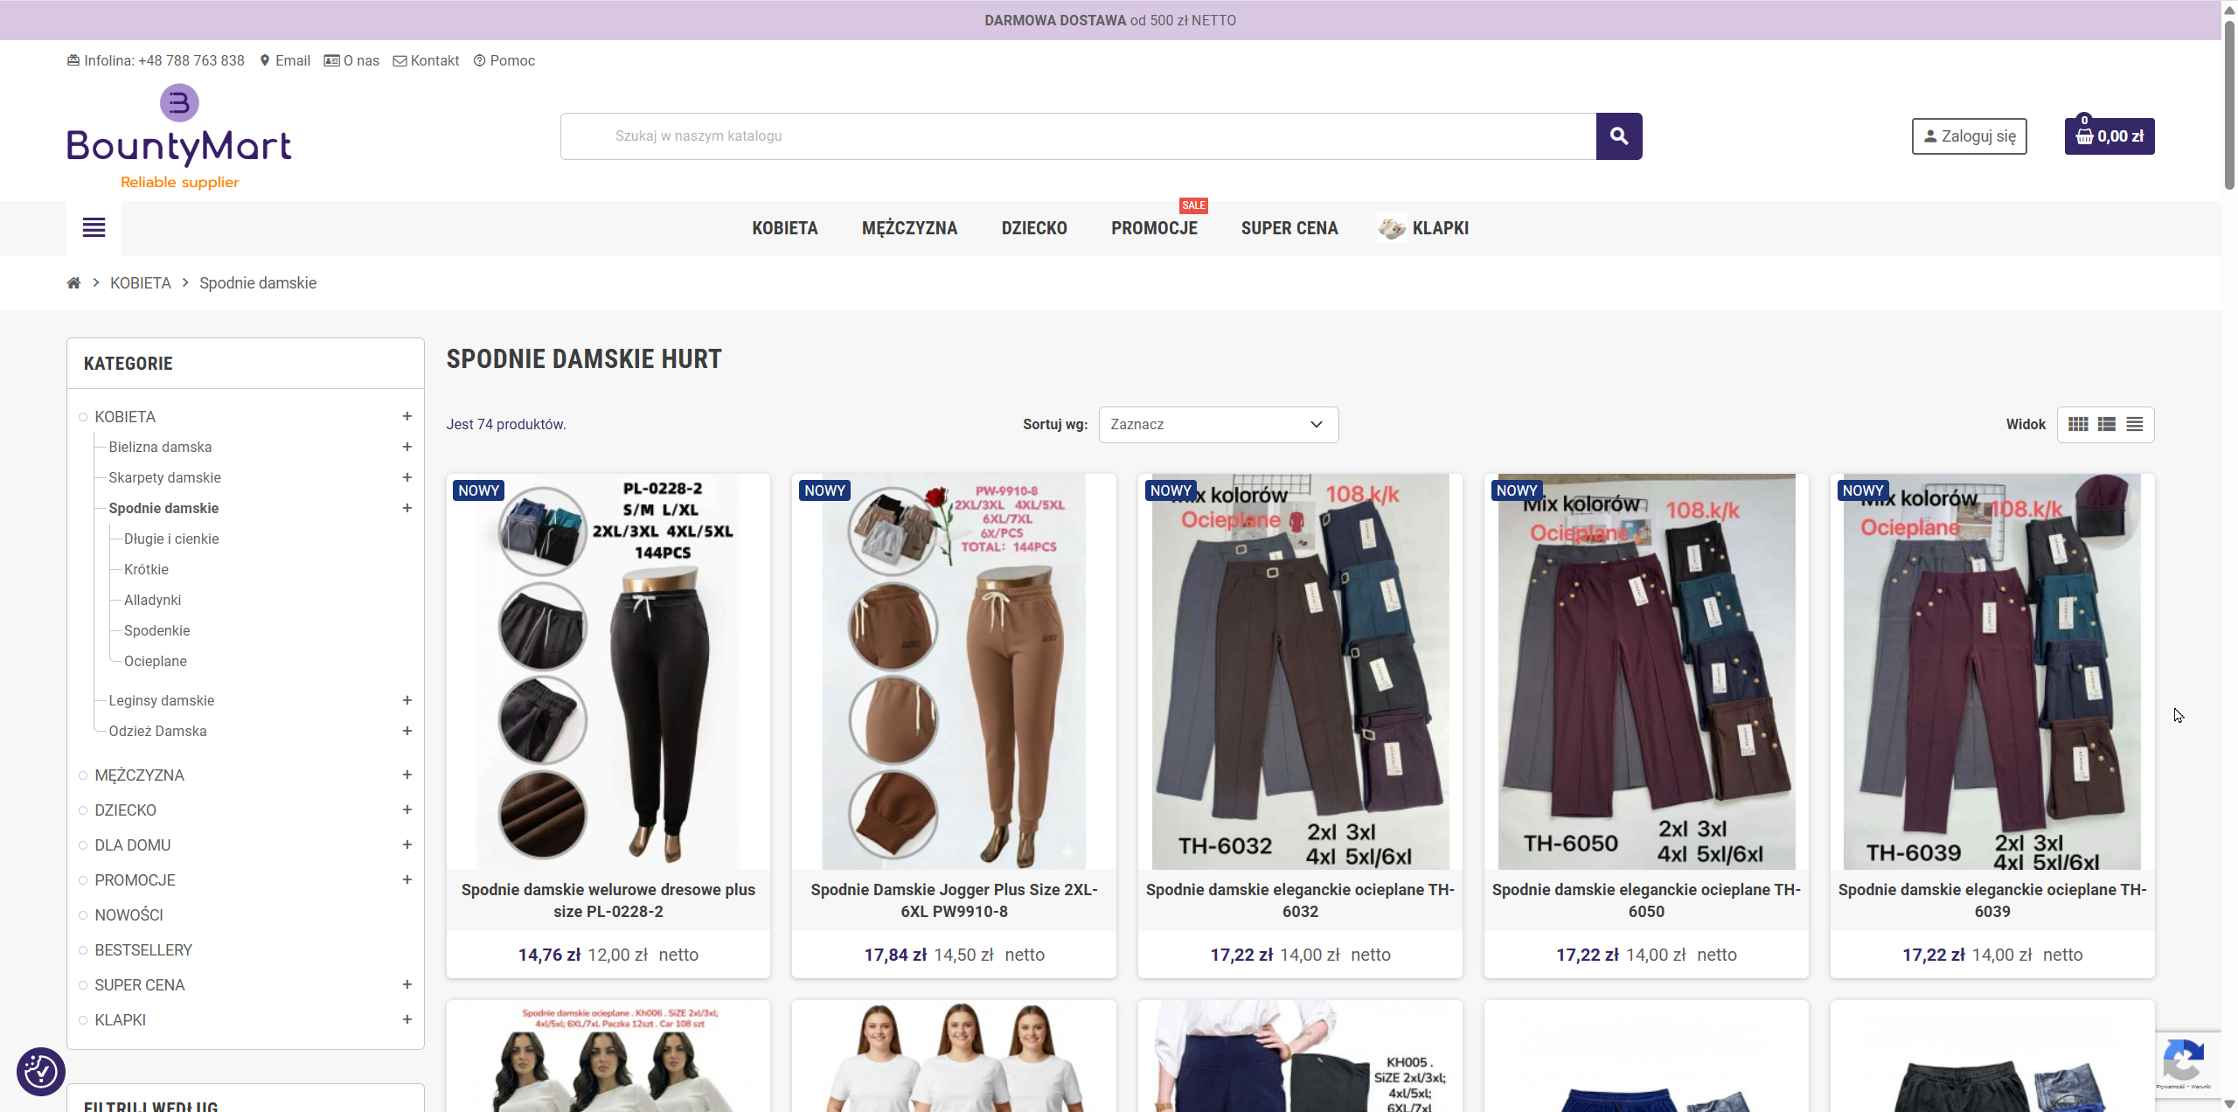Viewport: 2238px width, 1112px height.
Task: Click the home breadcrumb icon
Action: (x=73, y=283)
